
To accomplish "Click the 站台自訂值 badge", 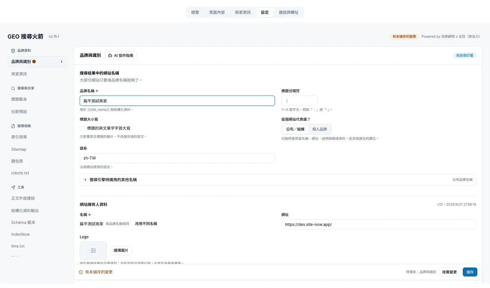I will coord(464,55).
